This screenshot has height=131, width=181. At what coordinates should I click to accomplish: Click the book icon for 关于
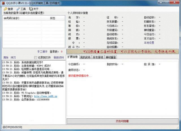pos(31,9)
